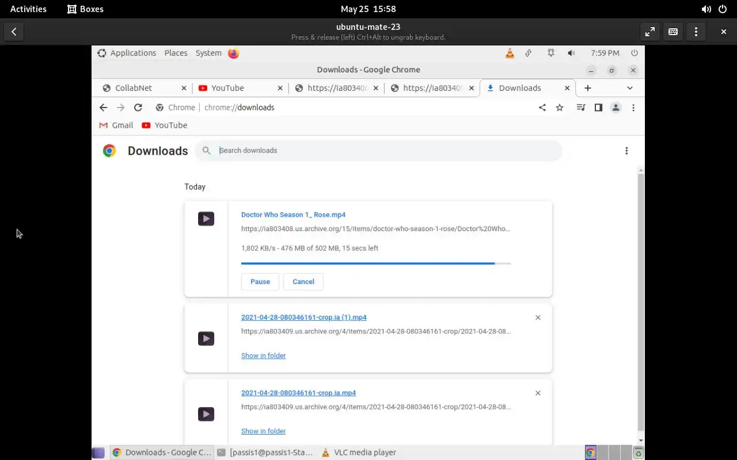Close the Downloads tab
Image resolution: width=737 pixels, height=460 pixels.
pos(567,88)
